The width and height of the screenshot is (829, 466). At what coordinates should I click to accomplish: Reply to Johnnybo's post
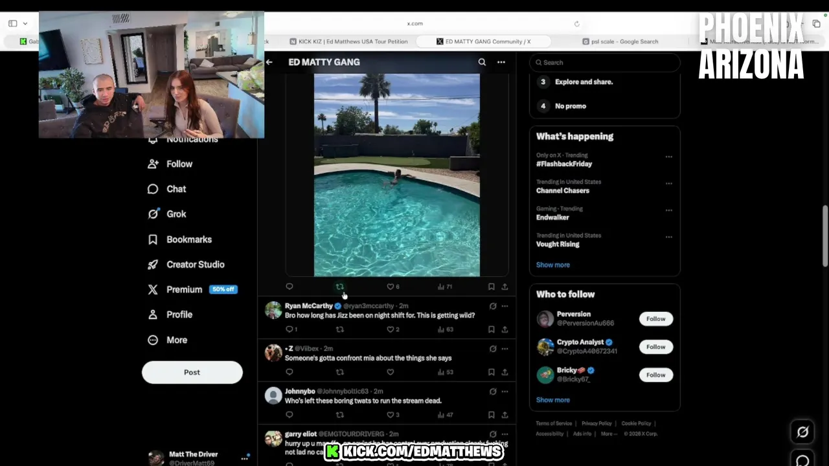[x=290, y=415]
